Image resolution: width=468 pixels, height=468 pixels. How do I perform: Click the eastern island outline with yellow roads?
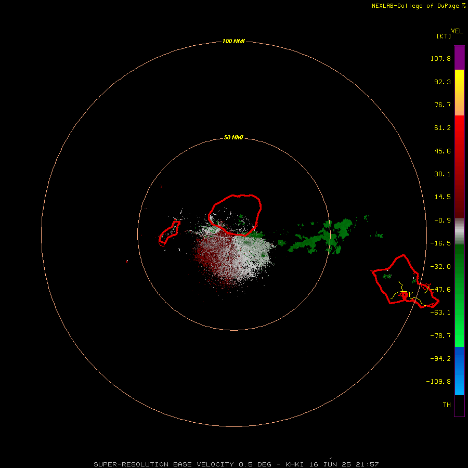[x=405, y=281]
